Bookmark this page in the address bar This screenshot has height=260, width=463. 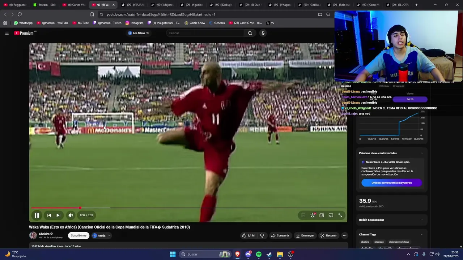pos(92,14)
